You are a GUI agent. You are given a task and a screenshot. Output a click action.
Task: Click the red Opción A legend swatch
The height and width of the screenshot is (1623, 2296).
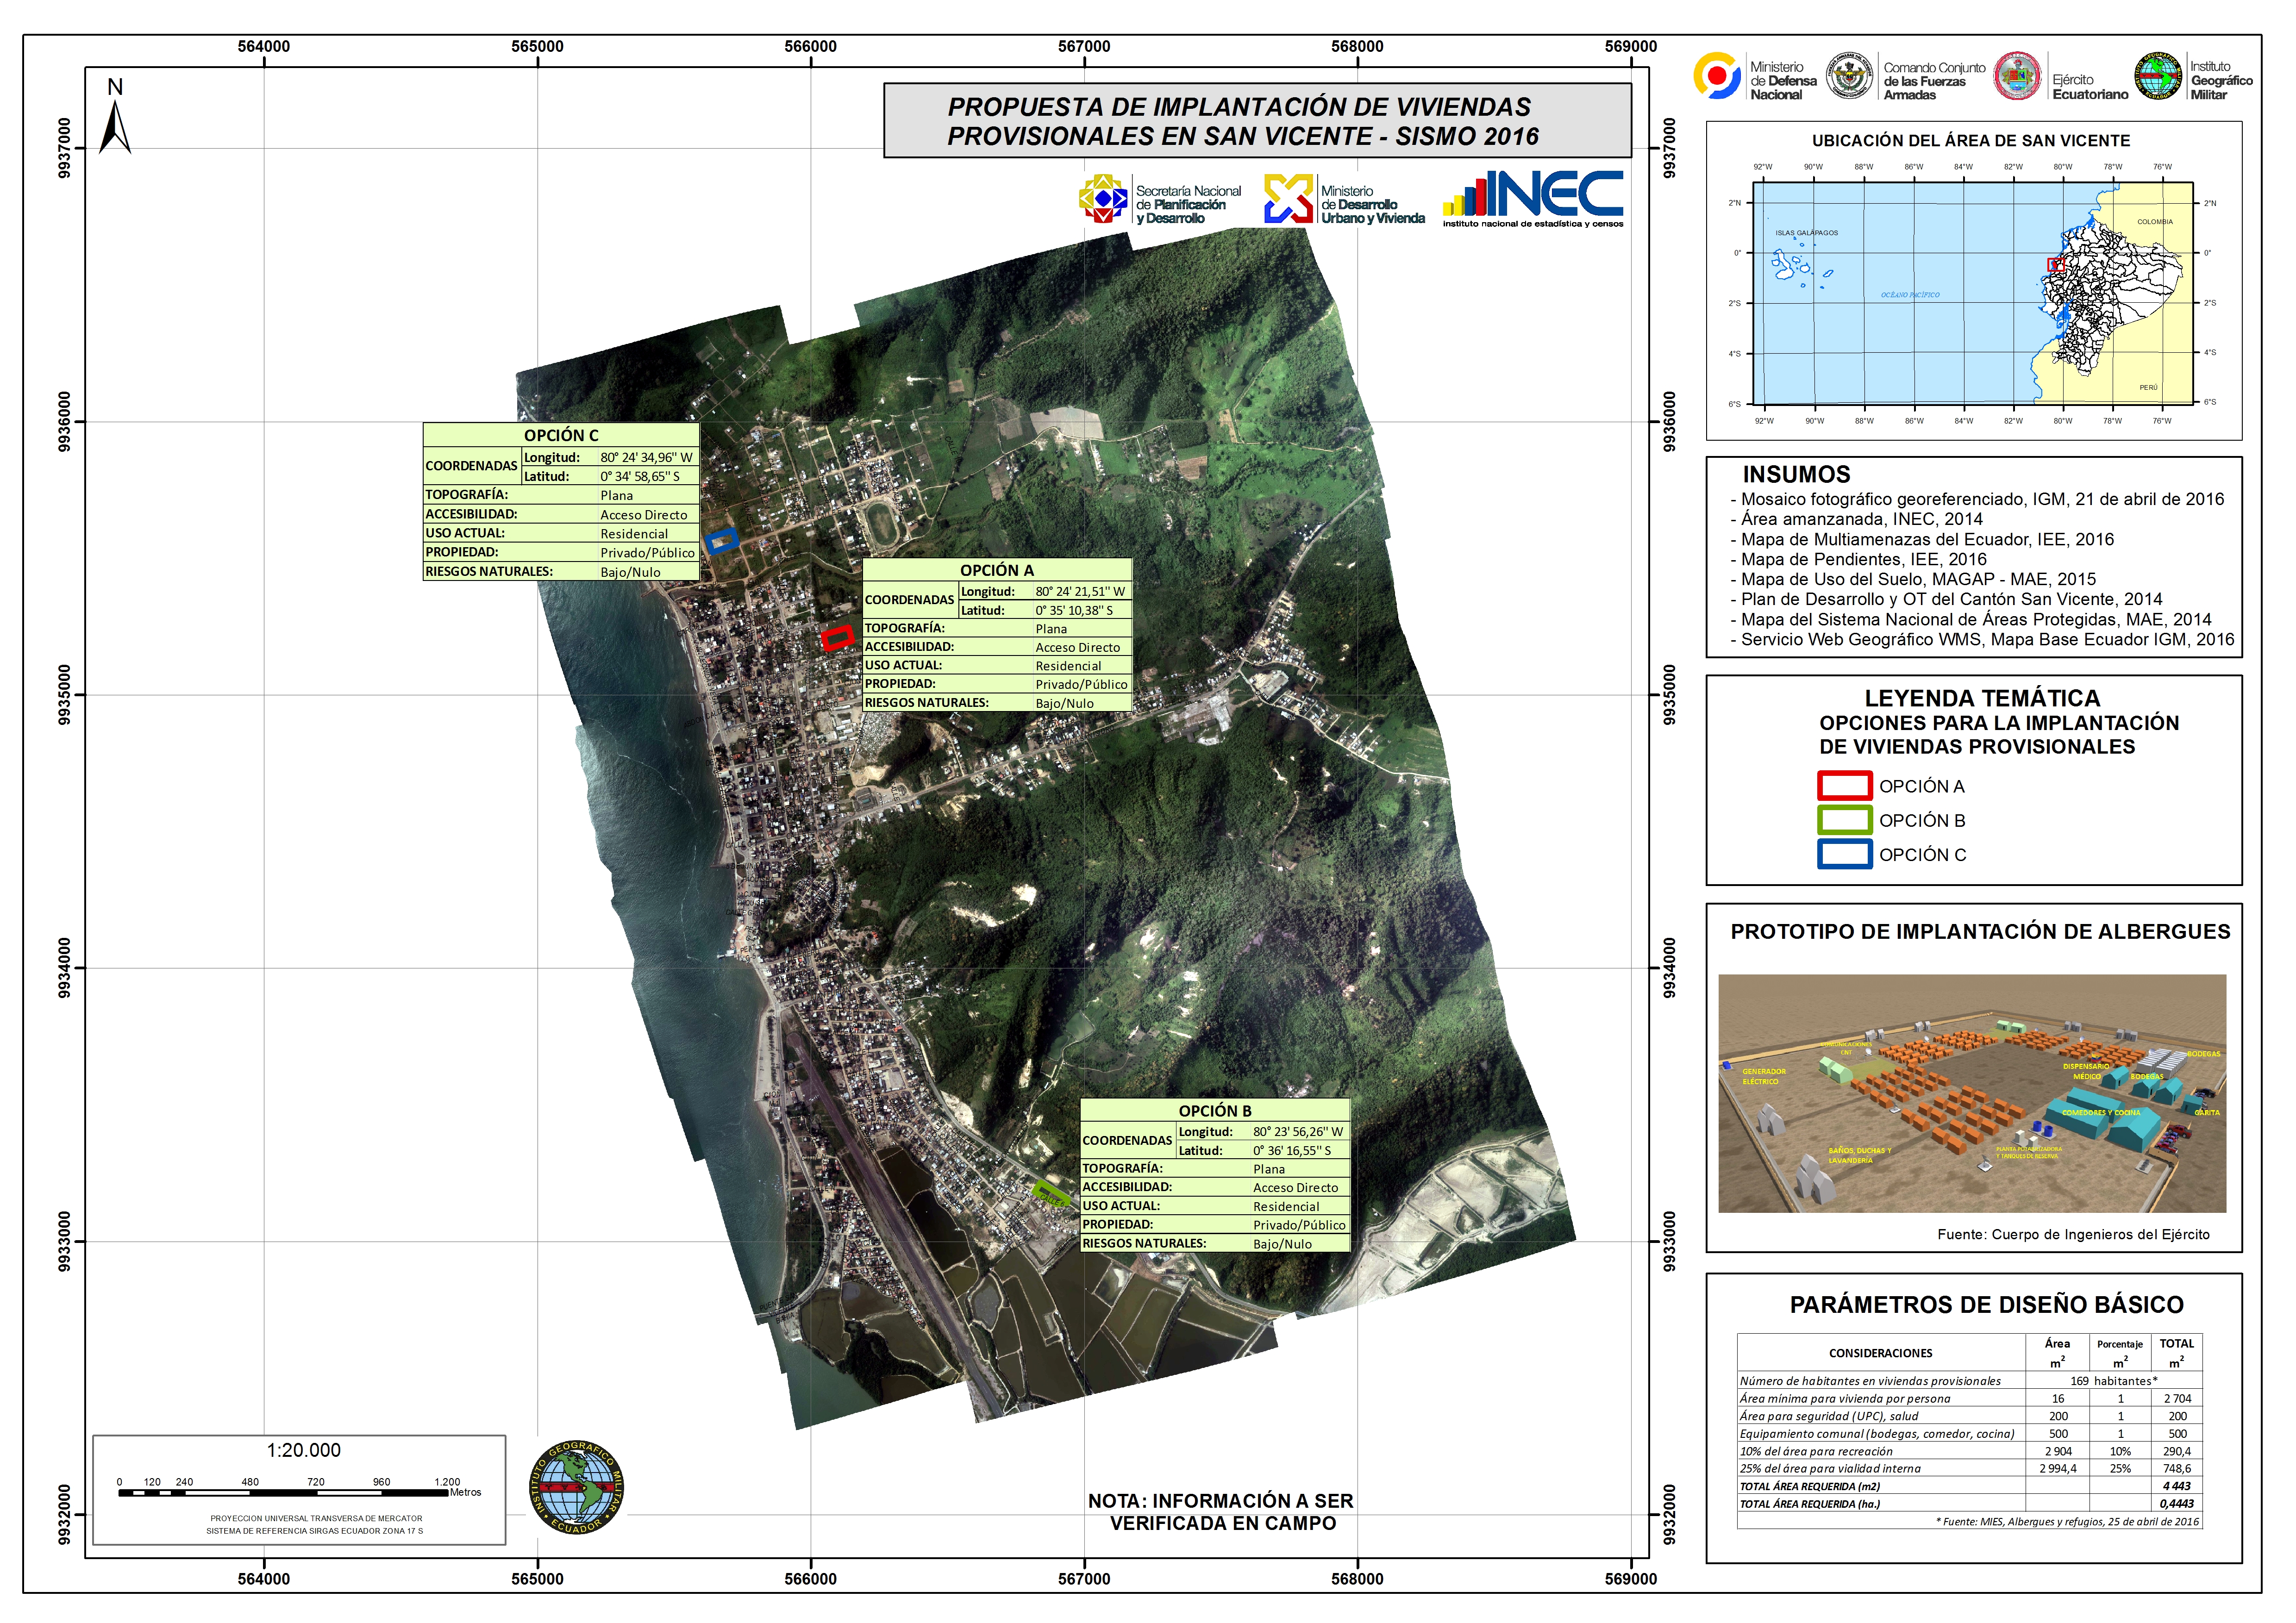click(1844, 786)
